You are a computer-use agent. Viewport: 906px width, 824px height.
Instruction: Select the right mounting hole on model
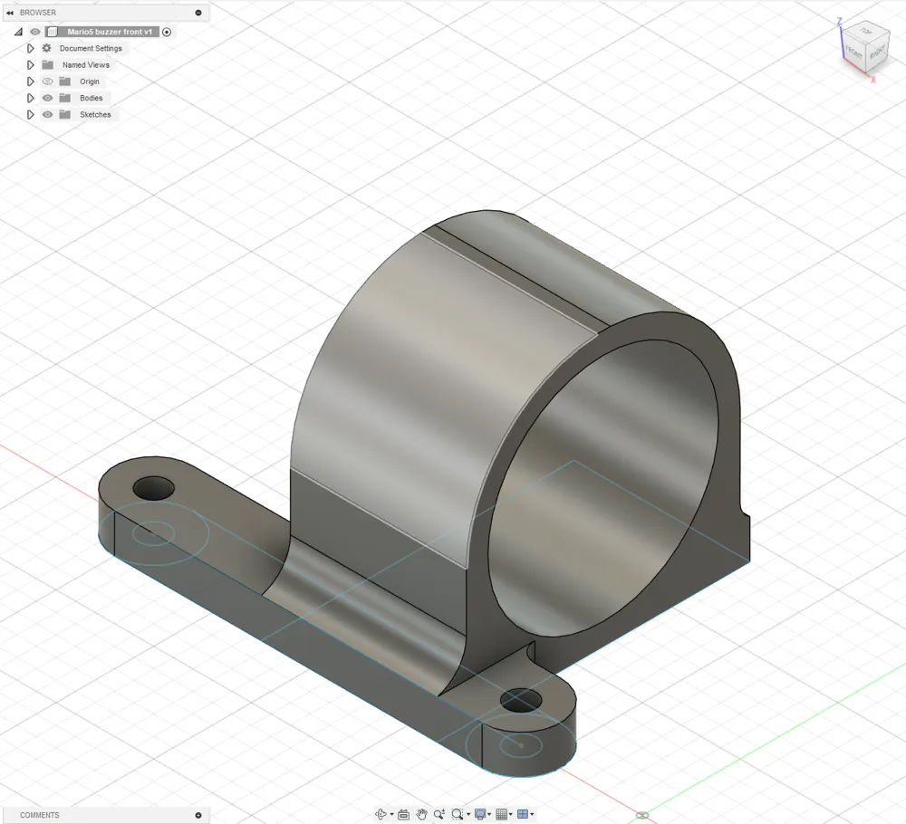point(521,701)
